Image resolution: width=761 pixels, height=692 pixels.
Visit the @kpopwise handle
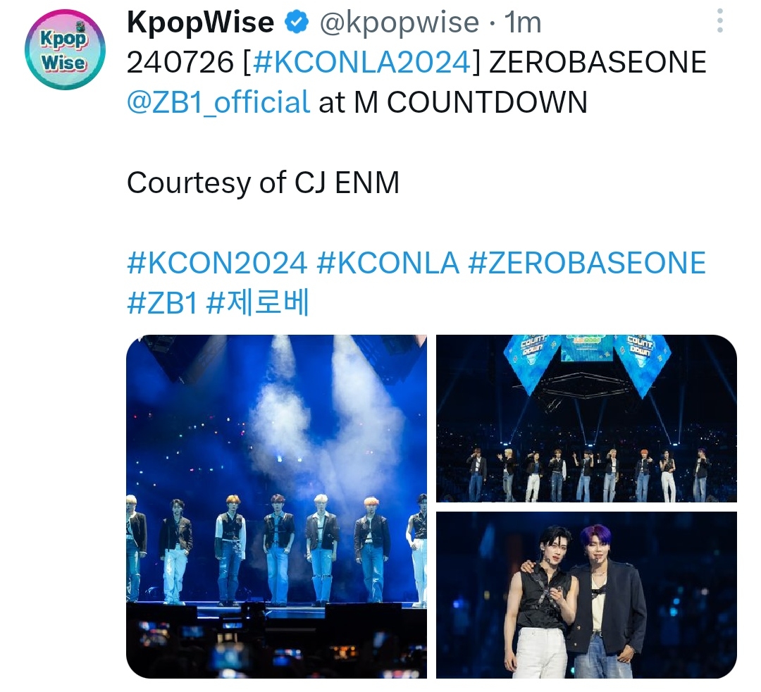point(399,23)
